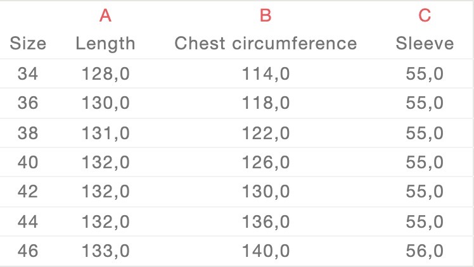
Task: Select the Size column header
Action: 28,43
